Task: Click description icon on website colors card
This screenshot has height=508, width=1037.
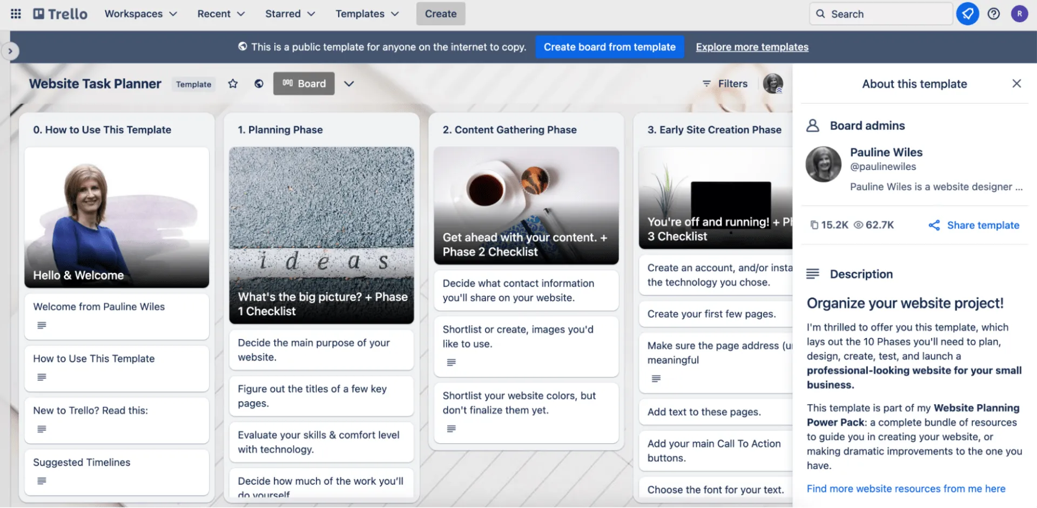Action: [452, 429]
